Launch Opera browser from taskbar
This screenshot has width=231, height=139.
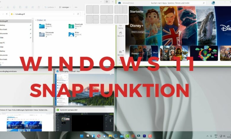[x=99, y=136]
